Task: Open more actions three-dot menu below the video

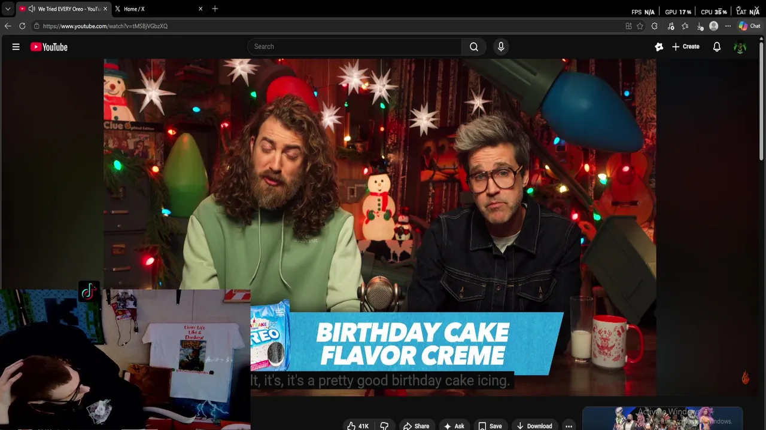Action: click(x=569, y=426)
